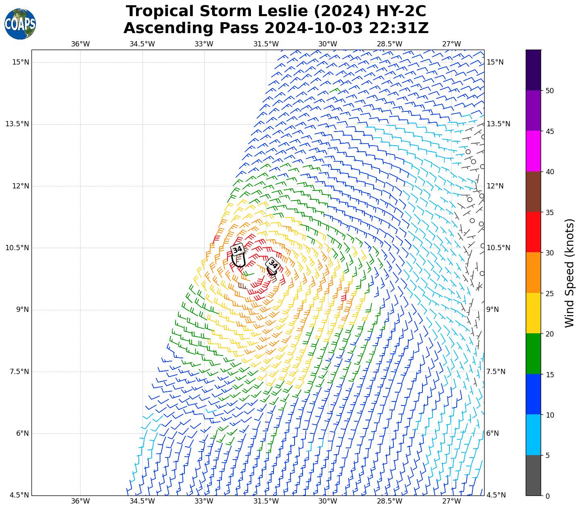Click the Ascending Pass timestamp subtitle
Image resolution: width=581 pixels, height=510 pixels.
click(276, 28)
